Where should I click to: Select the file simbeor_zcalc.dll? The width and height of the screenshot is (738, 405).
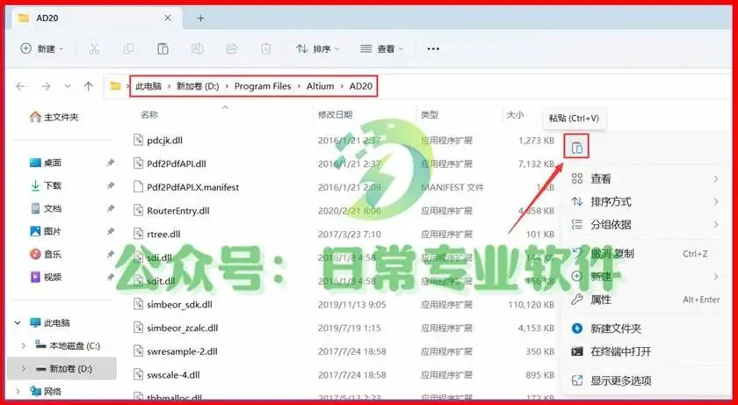183,328
